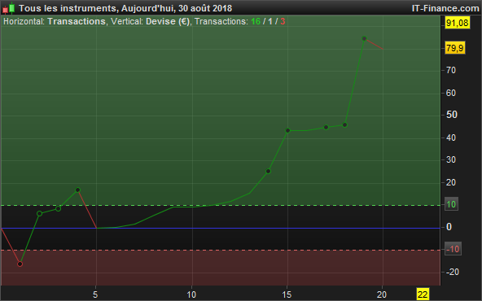482x301 pixels.
Task: Click the 'Tous les instruments' title text
Action: (68, 8)
